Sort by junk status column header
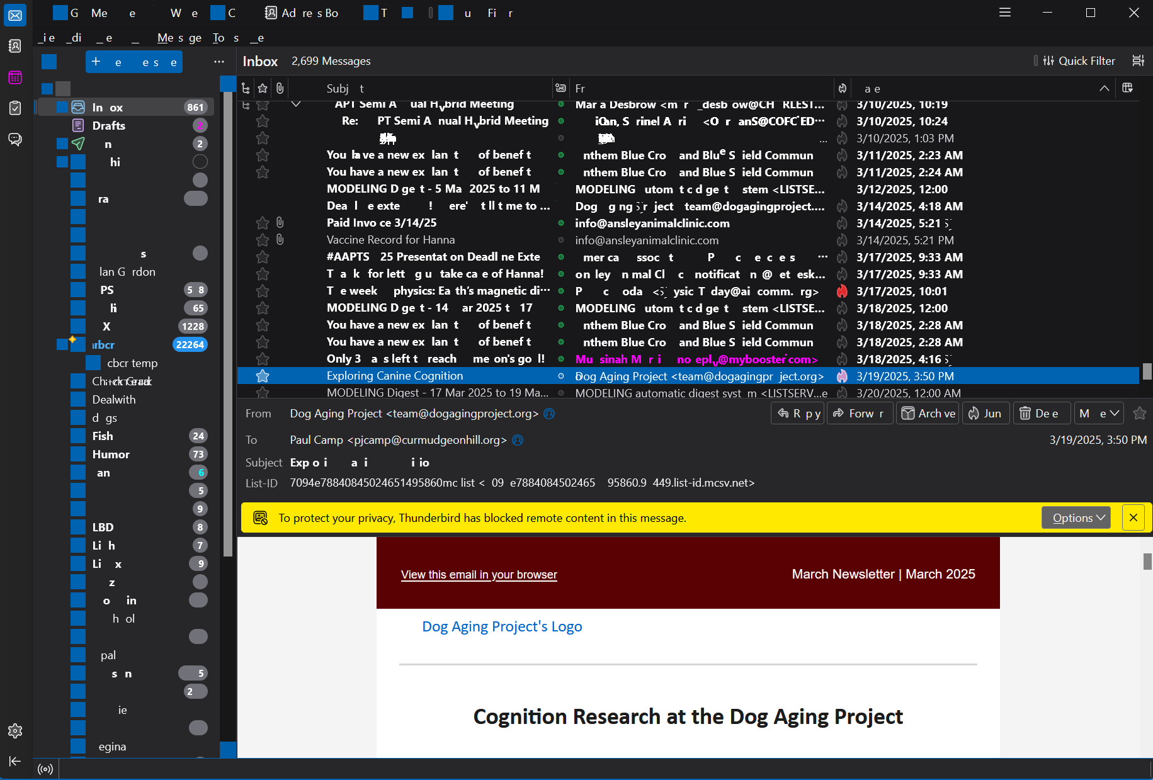Image resolution: width=1153 pixels, height=780 pixels. pyautogui.click(x=843, y=89)
